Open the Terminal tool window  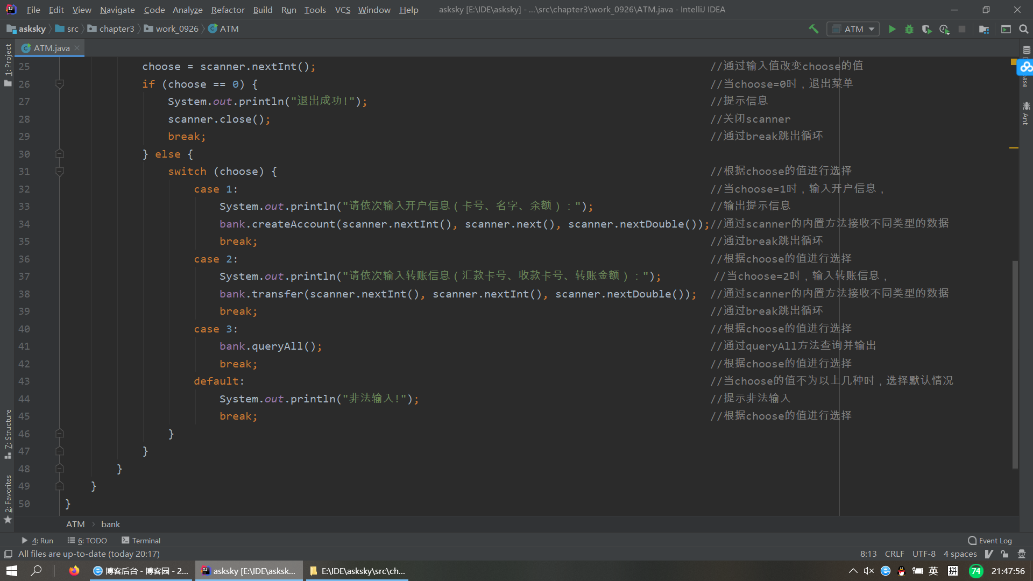click(x=141, y=541)
